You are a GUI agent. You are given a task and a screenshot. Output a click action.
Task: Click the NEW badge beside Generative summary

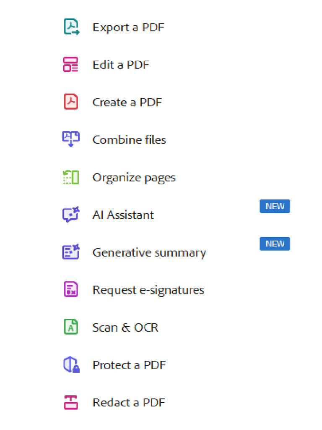(x=275, y=244)
